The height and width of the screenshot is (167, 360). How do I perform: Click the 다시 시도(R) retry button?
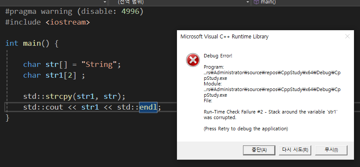click(x=295, y=150)
